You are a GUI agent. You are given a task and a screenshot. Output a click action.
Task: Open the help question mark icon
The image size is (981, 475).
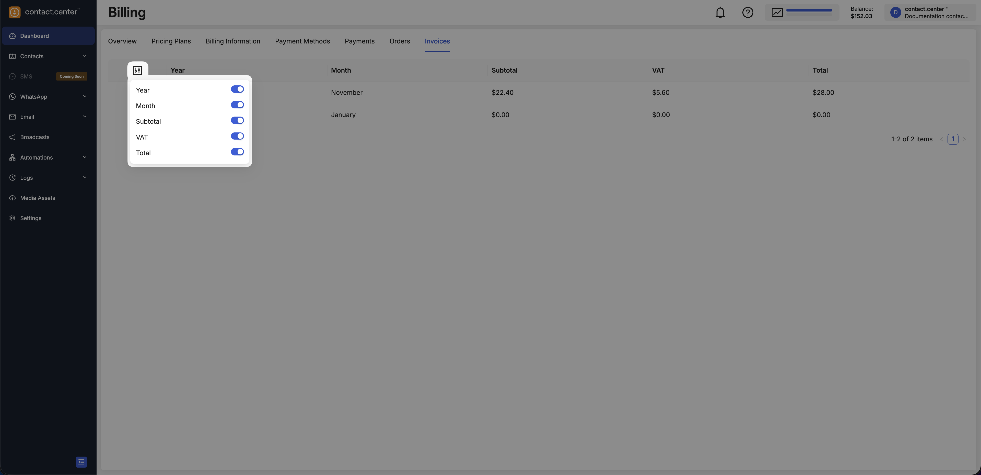[x=748, y=13]
